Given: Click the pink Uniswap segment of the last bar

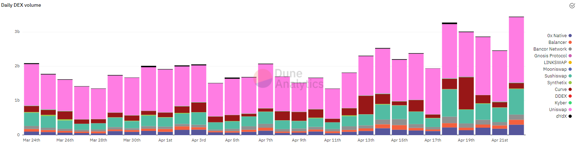Looking at the screenshot, I should [516, 50].
